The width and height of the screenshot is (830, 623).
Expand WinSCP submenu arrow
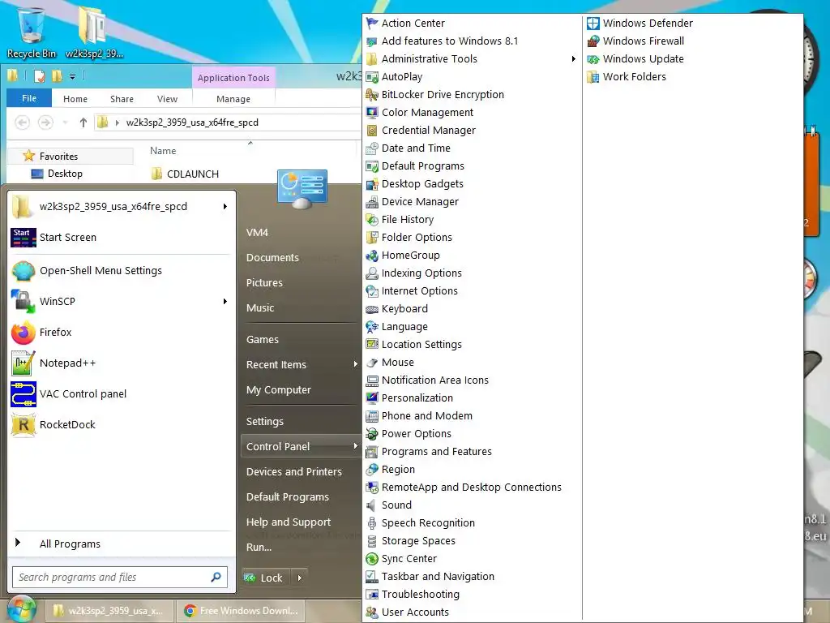[225, 302]
